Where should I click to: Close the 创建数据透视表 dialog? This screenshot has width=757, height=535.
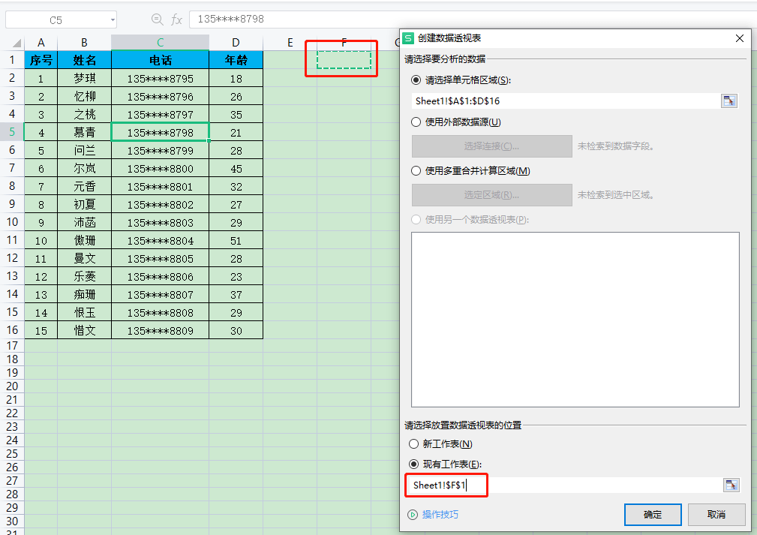point(739,38)
